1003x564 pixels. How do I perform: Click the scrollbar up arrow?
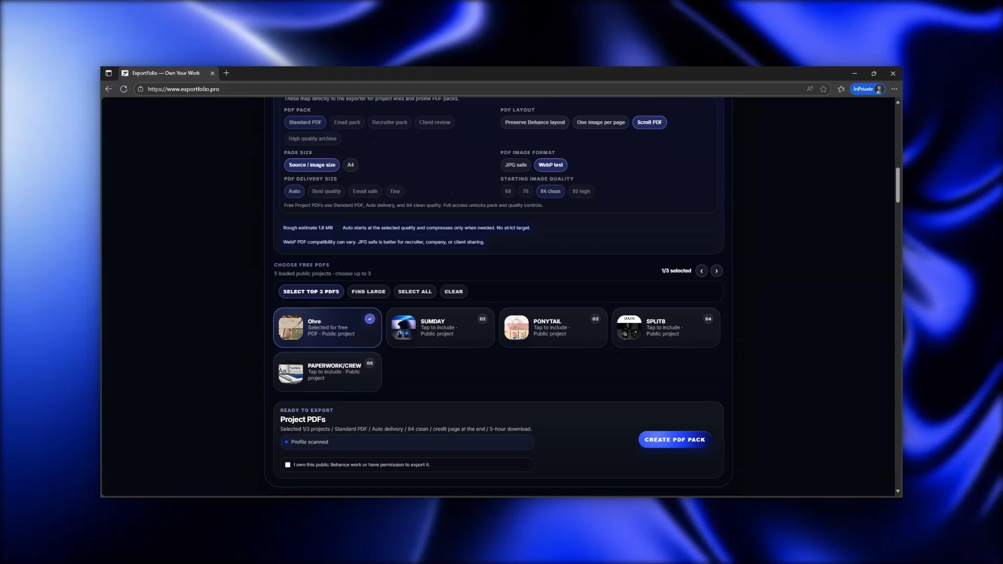pos(898,102)
